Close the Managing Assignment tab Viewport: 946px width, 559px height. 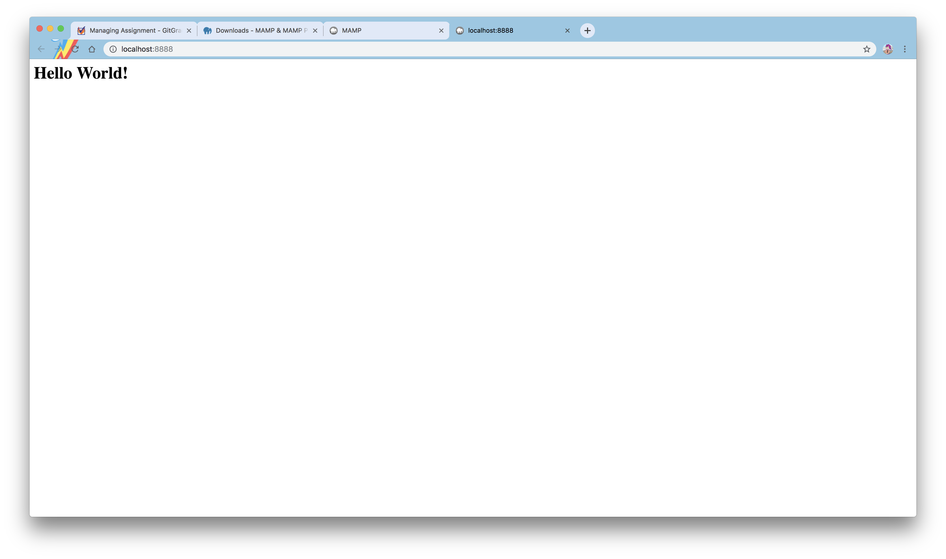[189, 31]
